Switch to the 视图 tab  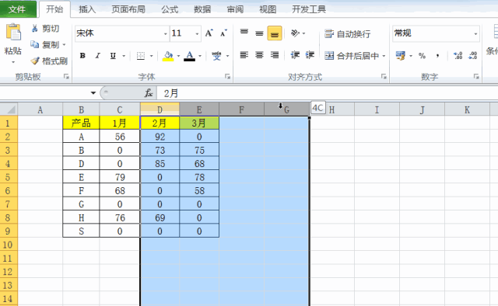[268, 9]
